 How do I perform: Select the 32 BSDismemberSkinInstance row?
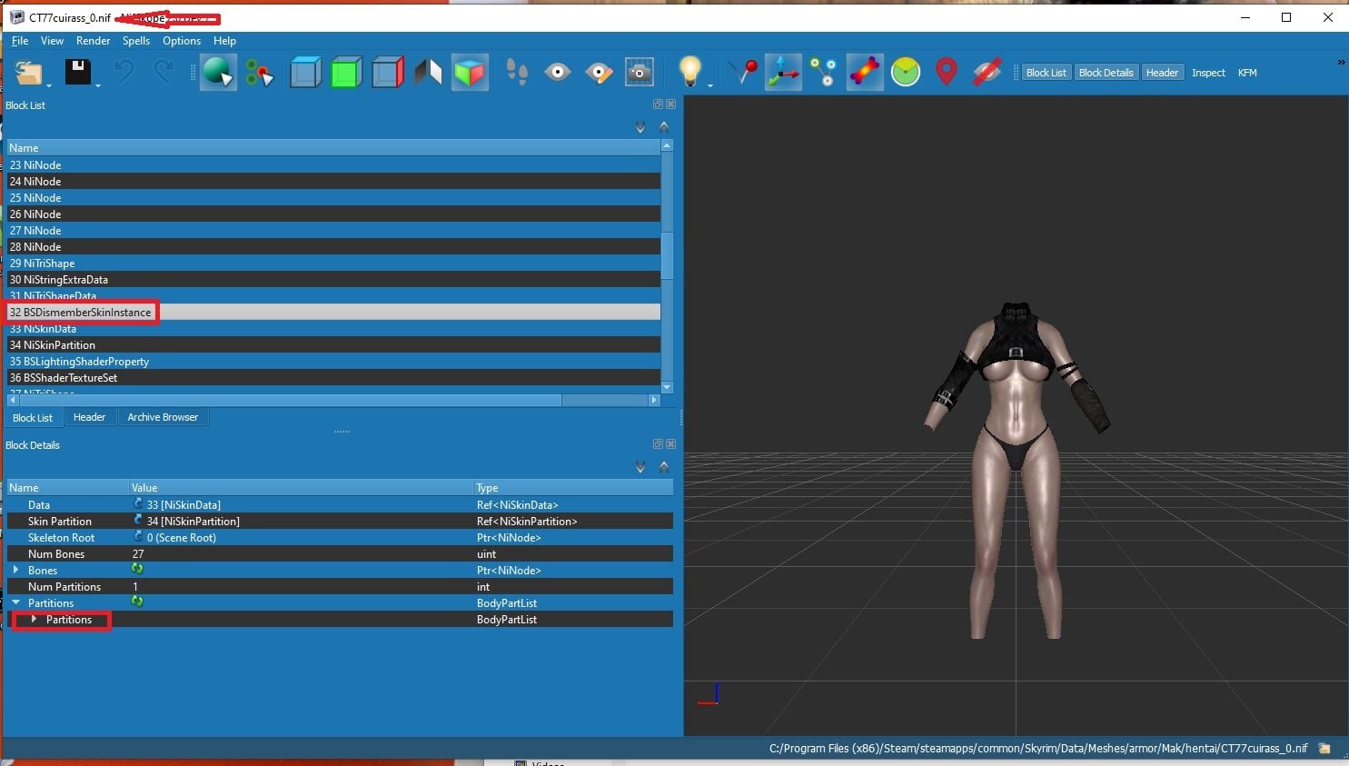pyautogui.click(x=333, y=312)
